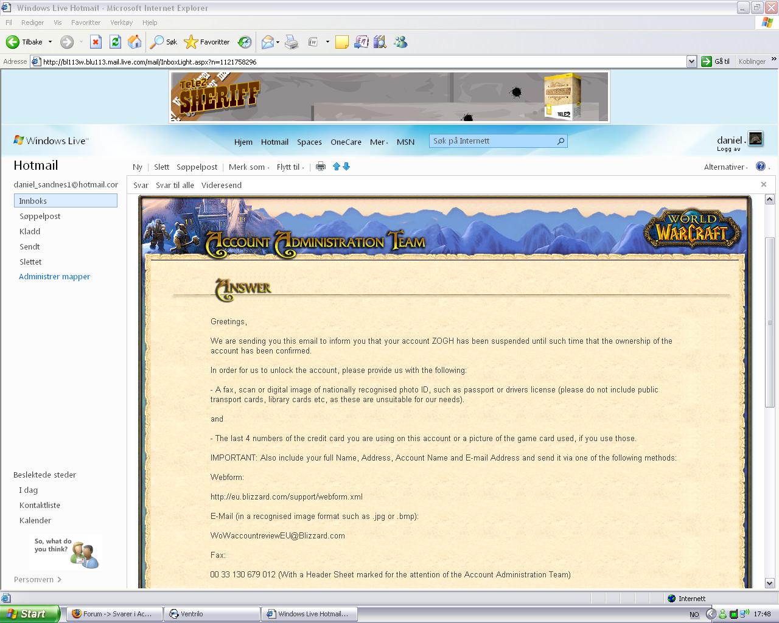
Task: Open the Tilbake history dropdown arrow
Action: [50, 42]
